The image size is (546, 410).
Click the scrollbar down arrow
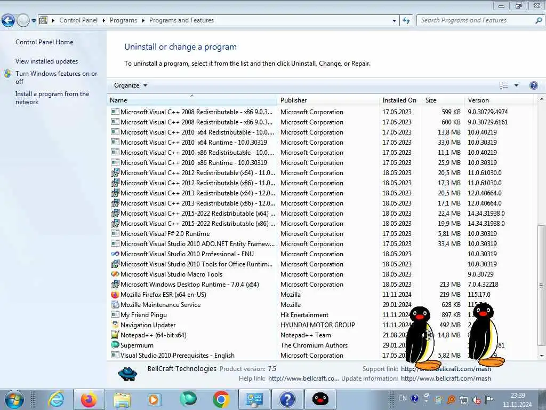point(541,356)
